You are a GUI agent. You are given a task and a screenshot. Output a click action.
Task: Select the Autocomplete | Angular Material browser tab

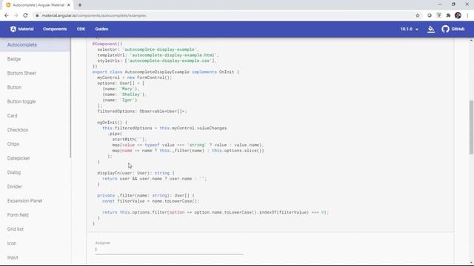39,5
